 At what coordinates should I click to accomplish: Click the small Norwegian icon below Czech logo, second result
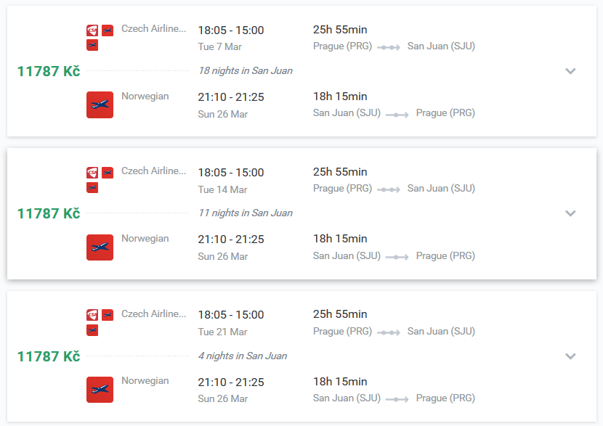point(92,187)
